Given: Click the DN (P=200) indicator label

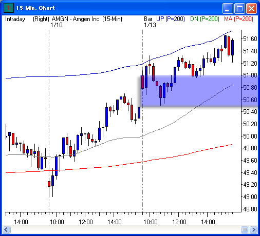Looking at the screenshot, I should [x=205, y=19].
